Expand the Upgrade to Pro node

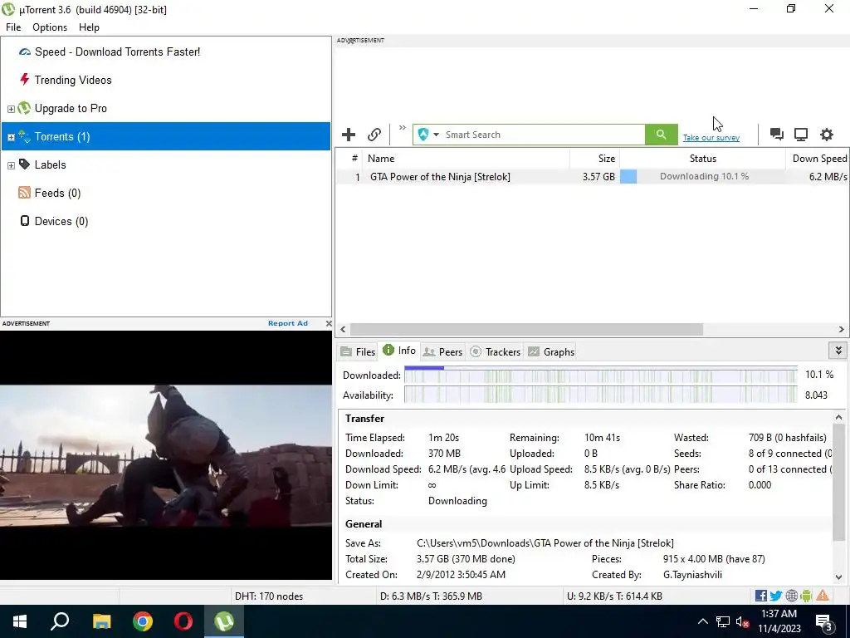pos(11,109)
